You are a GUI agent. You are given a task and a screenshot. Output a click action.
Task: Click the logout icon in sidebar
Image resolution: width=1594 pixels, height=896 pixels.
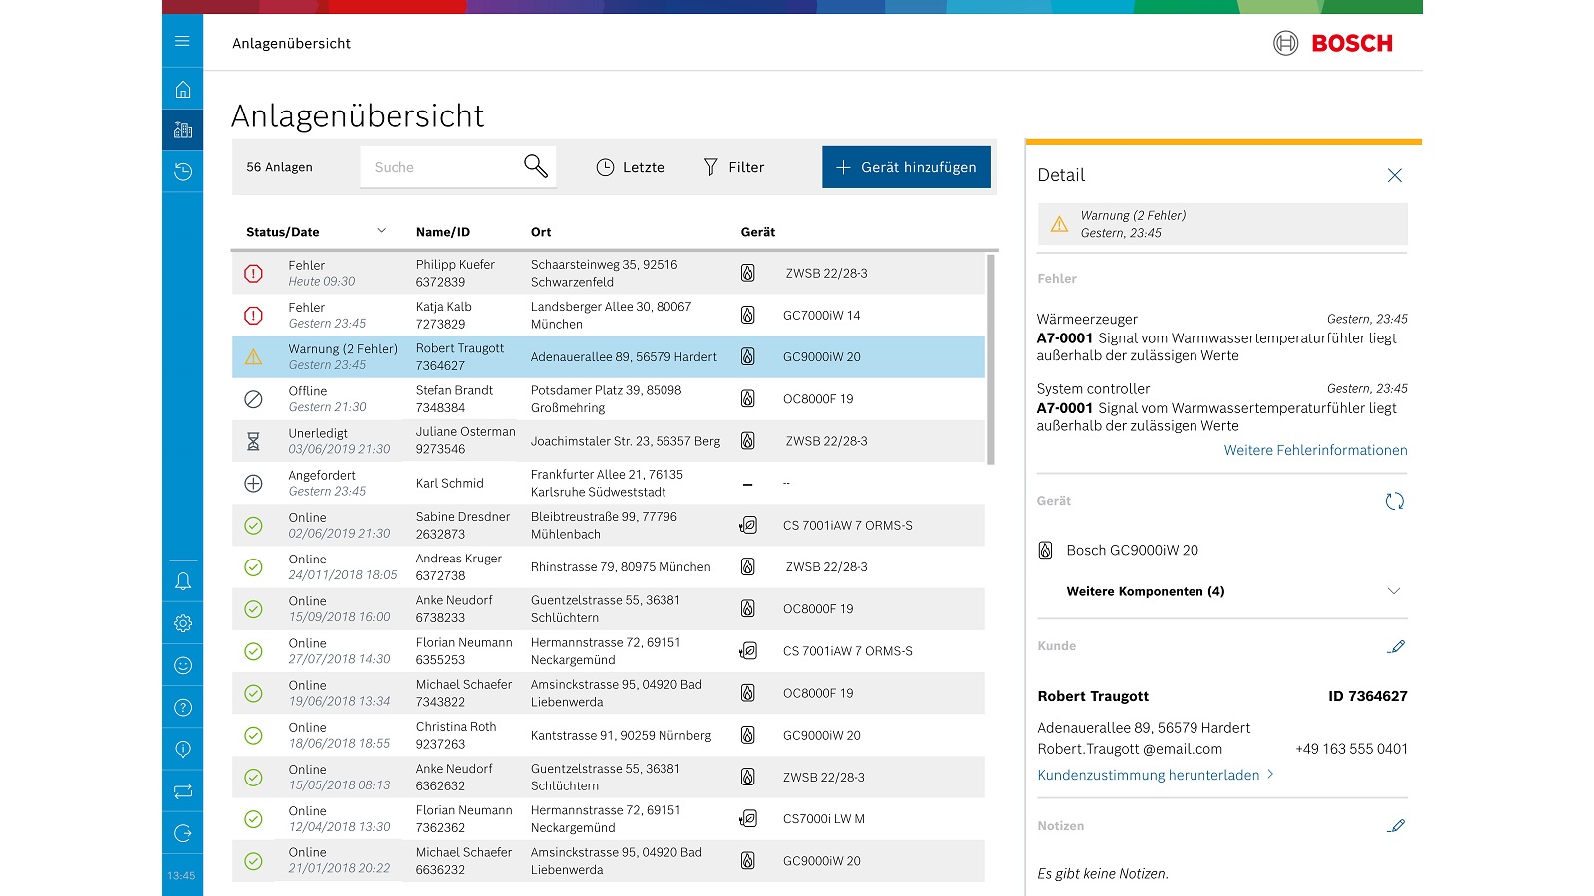coord(182,833)
